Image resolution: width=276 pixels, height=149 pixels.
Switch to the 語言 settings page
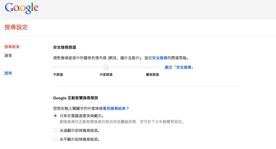coord(8,56)
